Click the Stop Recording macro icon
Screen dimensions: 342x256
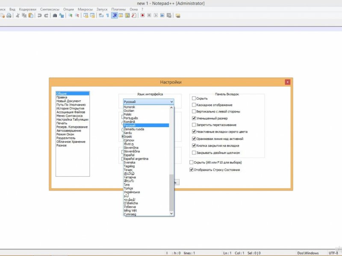coord(149,15)
